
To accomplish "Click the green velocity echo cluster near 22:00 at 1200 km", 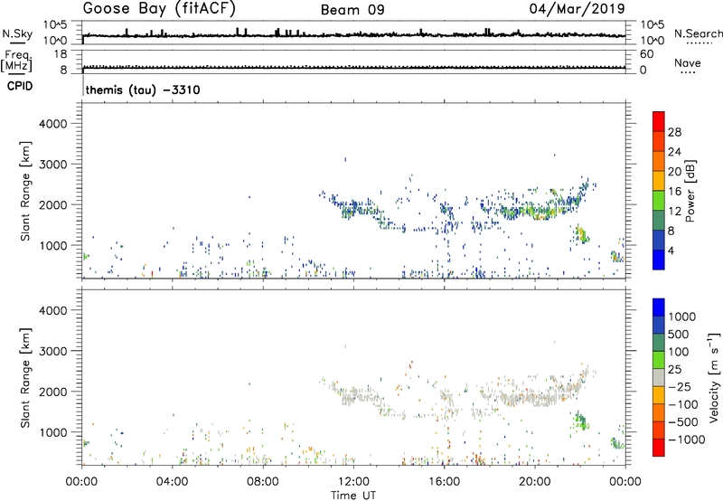I will click(580, 421).
